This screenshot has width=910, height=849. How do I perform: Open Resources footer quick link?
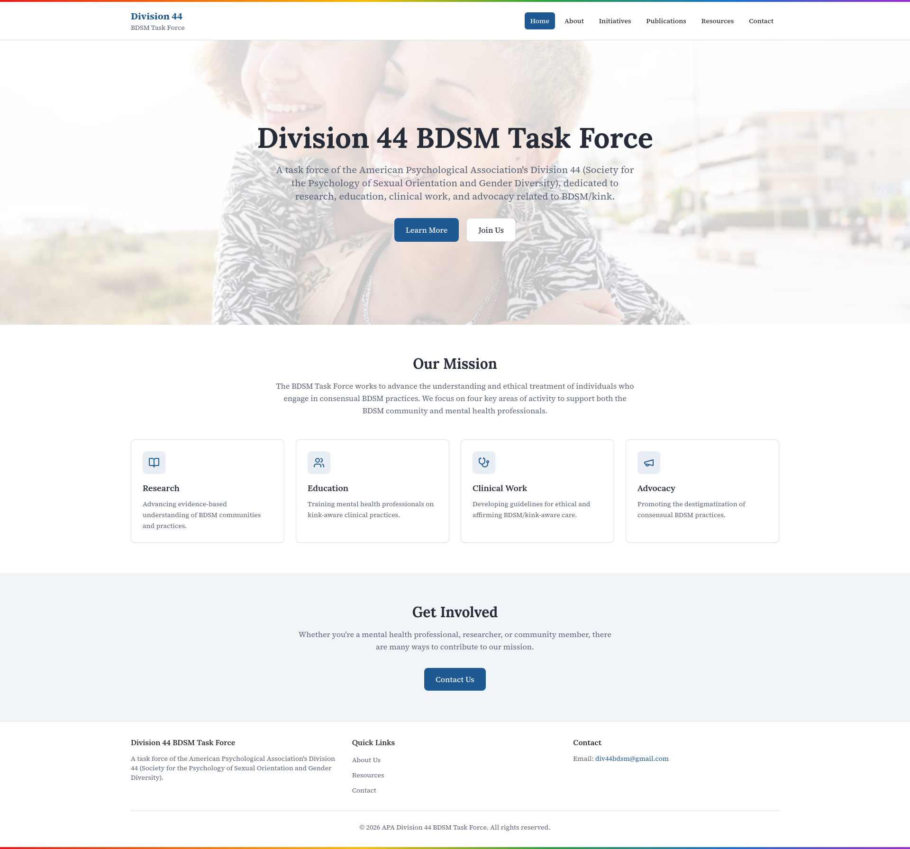pos(368,775)
